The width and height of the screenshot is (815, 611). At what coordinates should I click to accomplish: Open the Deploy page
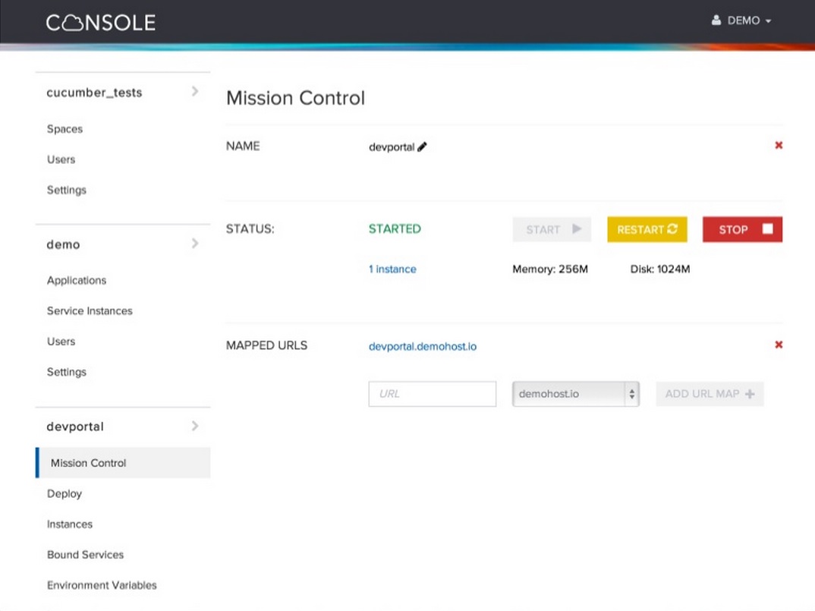click(x=65, y=493)
